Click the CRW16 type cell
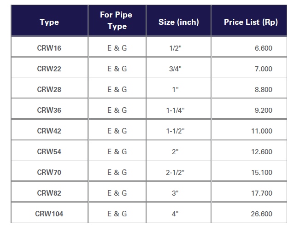Image resolution: width=300 pixels, height=232 pixels. (x=49, y=48)
